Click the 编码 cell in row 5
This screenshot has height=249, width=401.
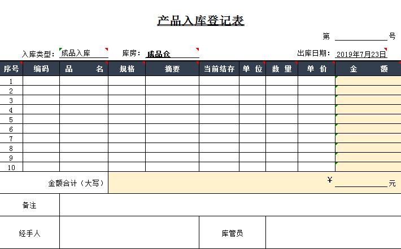pyautogui.click(x=41, y=119)
